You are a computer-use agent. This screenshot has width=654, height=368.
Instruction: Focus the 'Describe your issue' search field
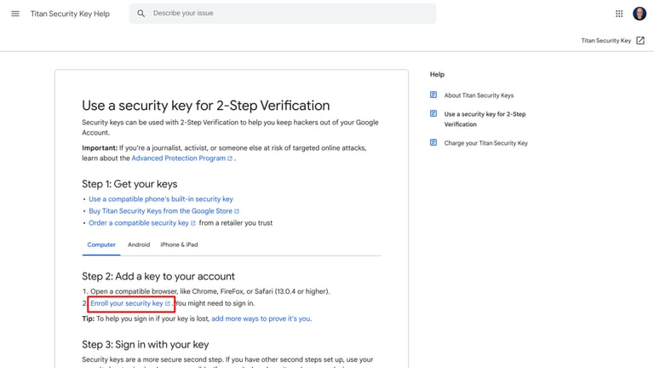coord(290,14)
